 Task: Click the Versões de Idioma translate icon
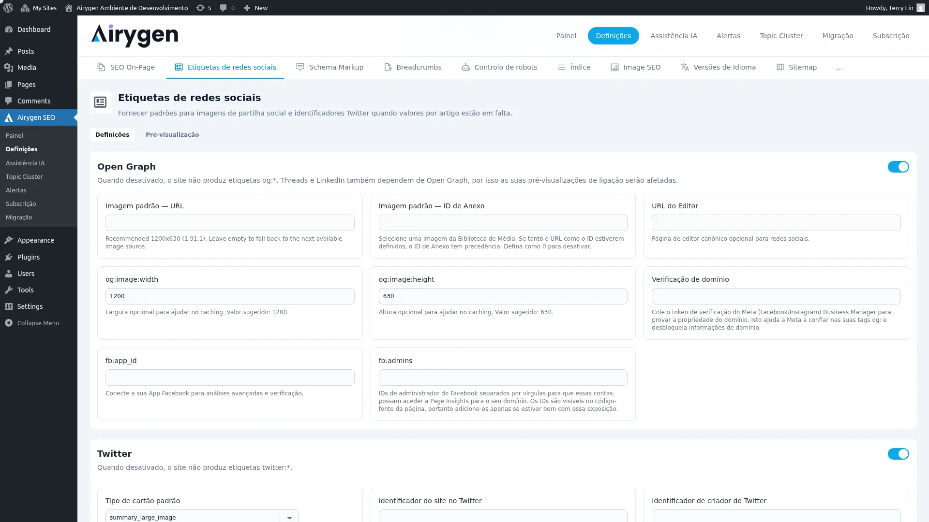(685, 67)
